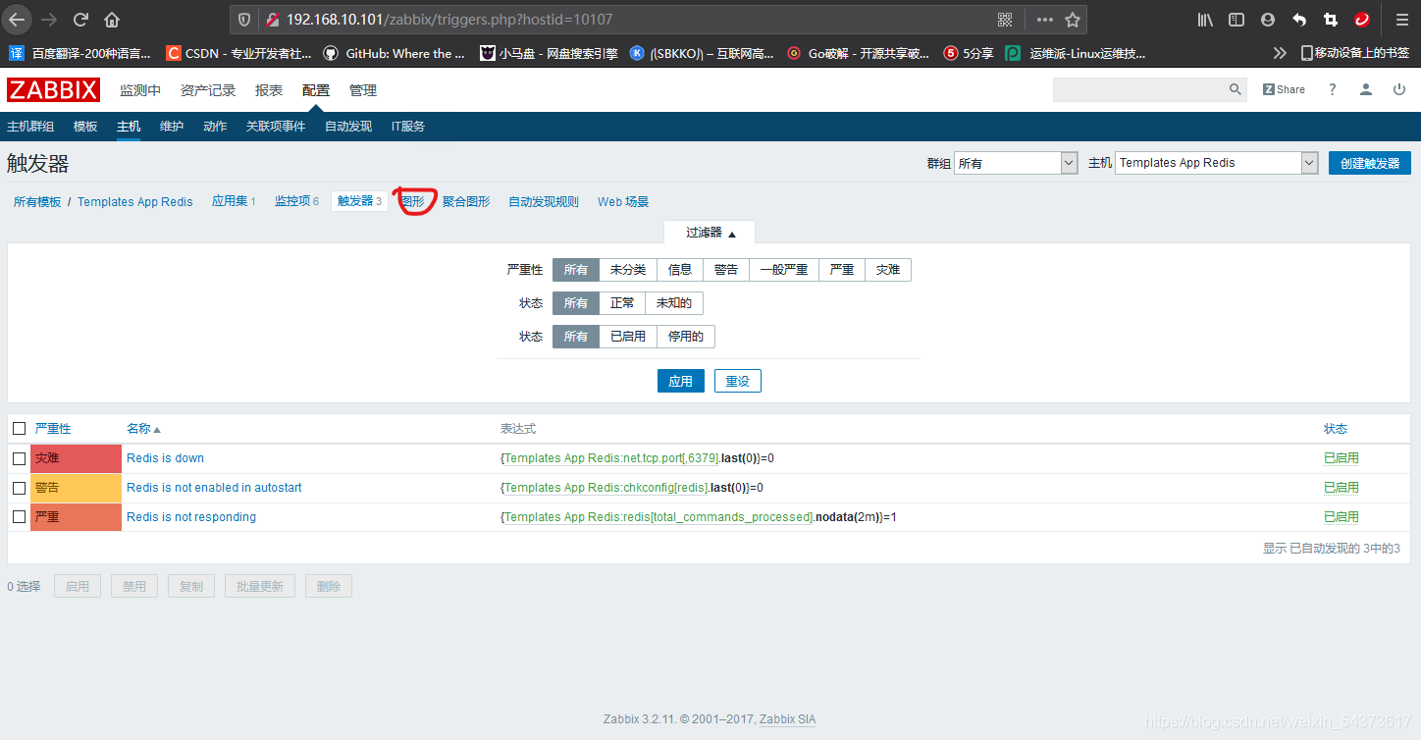Select severity filter 灾难

coord(888,270)
